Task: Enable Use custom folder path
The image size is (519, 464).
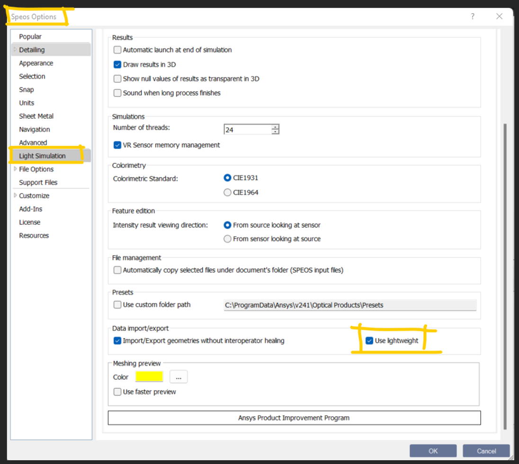Action: pyautogui.click(x=117, y=305)
